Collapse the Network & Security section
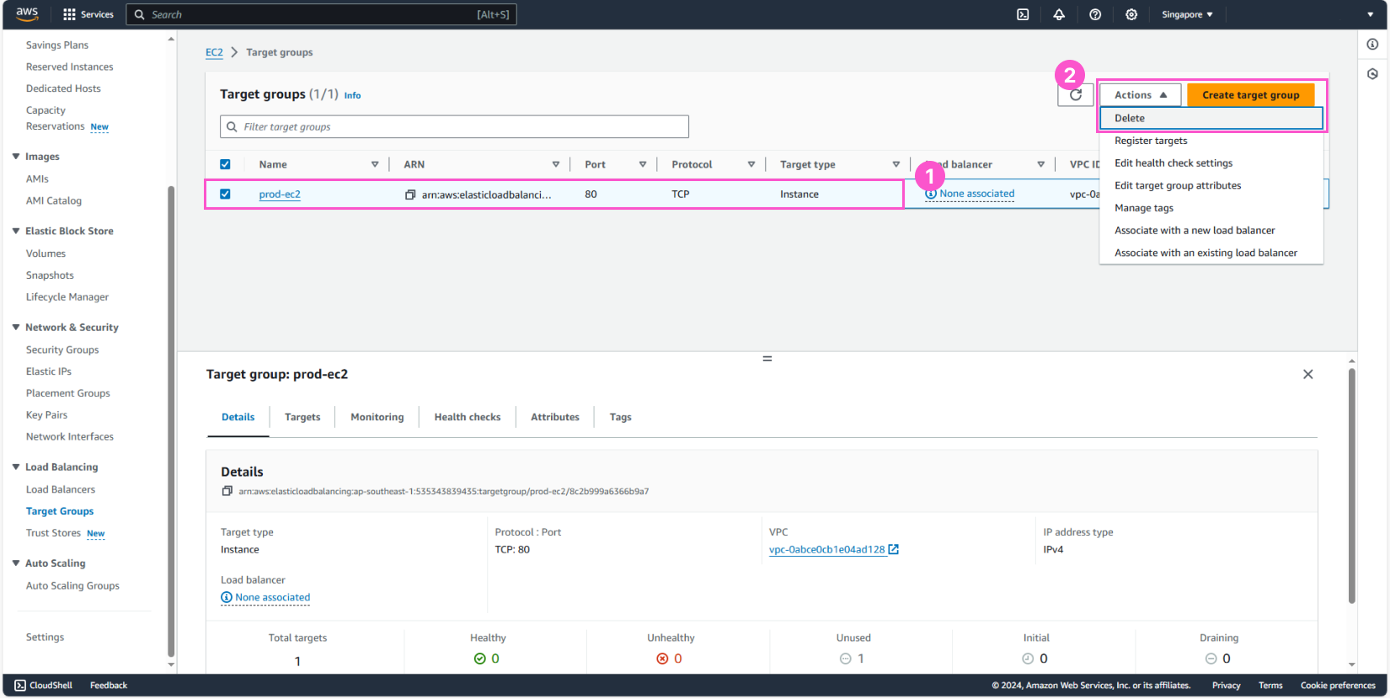Image resolution: width=1390 pixels, height=699 pixels. [16, 328]
